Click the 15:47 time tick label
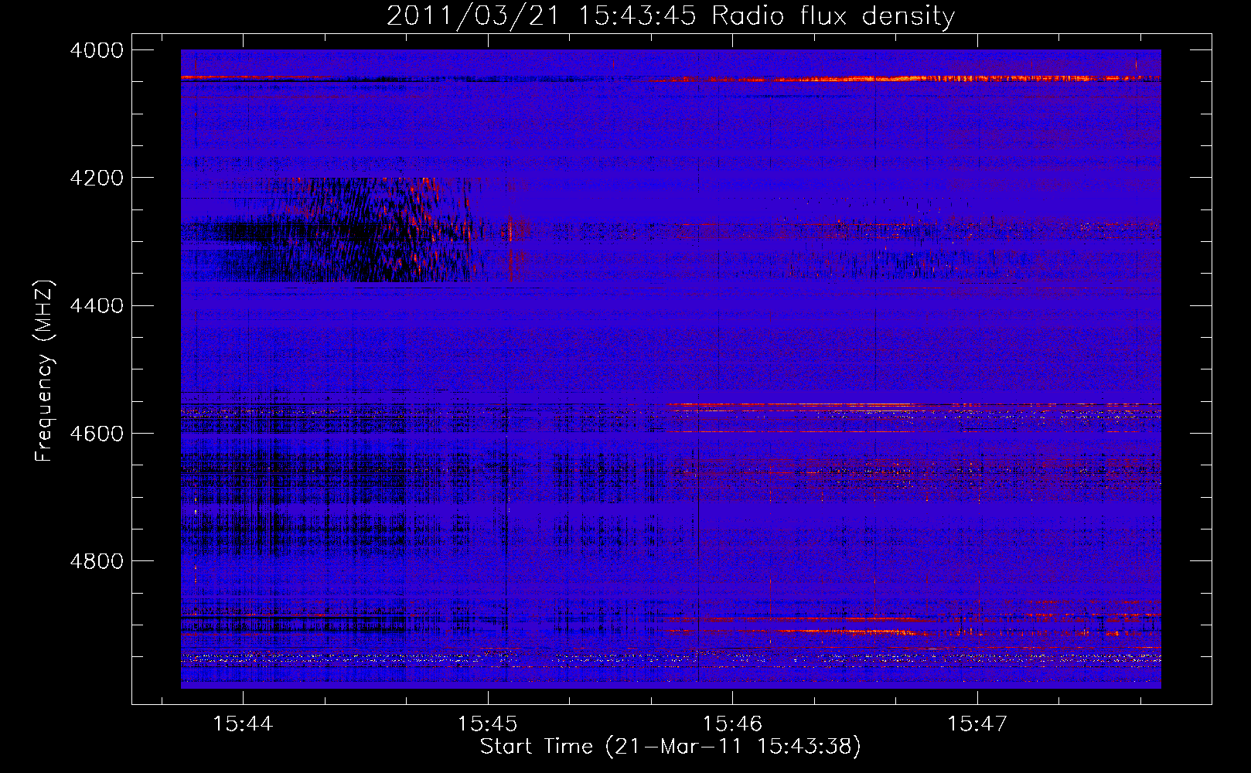The image size is (1251, 773). (x=977, y=724)
